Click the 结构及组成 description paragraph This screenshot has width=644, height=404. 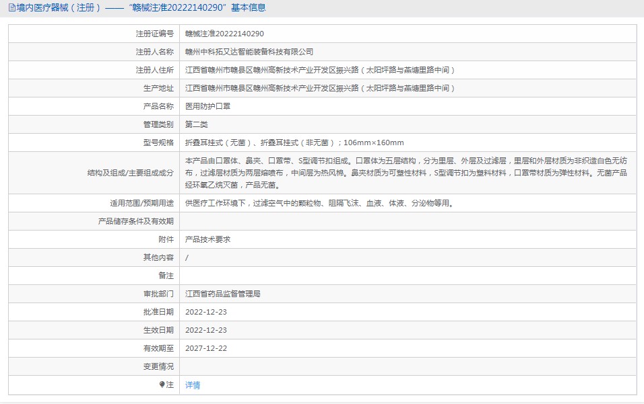click(x=406, y=173)
